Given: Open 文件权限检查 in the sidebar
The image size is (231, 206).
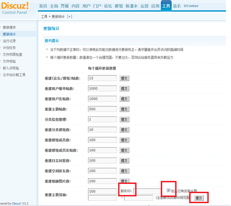Looking at the screenshot, I should [12, 55].
